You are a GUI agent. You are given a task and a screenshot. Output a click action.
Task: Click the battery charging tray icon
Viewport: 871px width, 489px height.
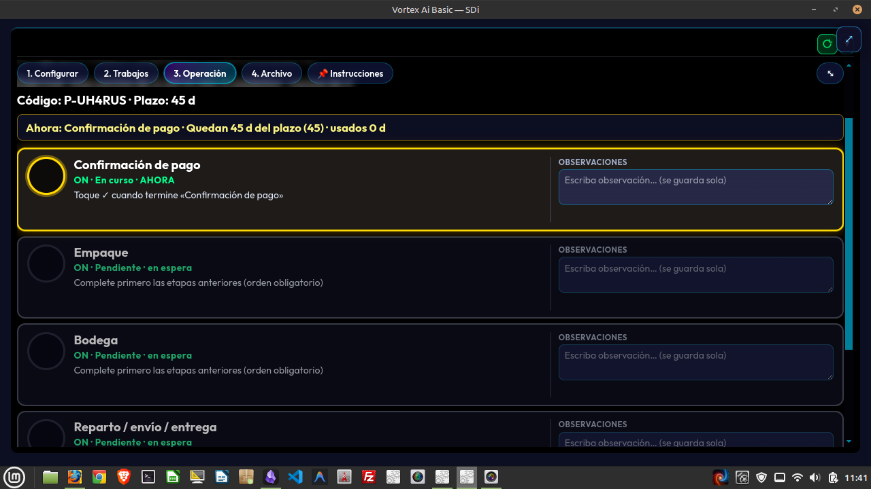tap(834, 477)
